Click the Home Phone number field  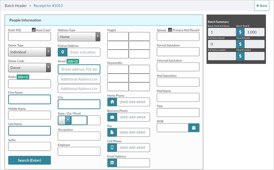(x=133, y=102)
